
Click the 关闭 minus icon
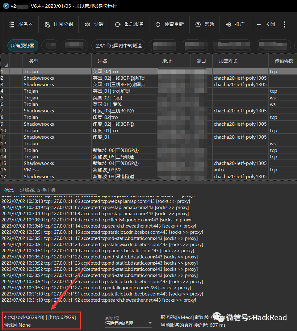pyautogui.click(x=259, y=25)
